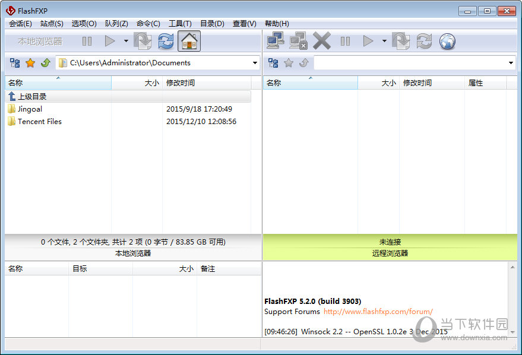
Task: Pause the remote transfer
Action: pyautogui.click(x=345, y=41)
